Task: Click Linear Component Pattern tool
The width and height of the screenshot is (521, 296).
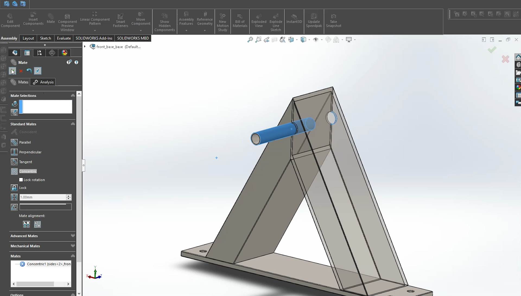Action: point(95,18)
